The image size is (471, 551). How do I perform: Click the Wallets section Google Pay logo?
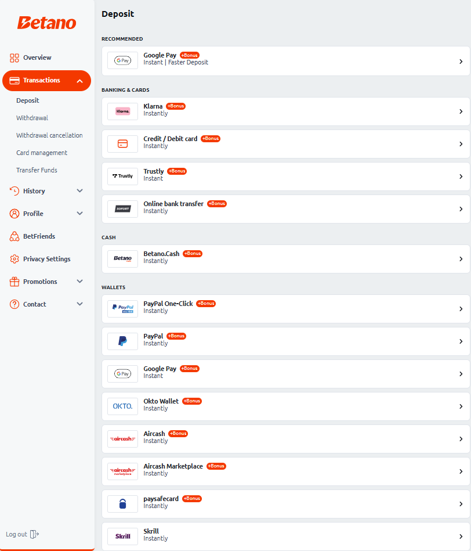(x=122, y=373)
